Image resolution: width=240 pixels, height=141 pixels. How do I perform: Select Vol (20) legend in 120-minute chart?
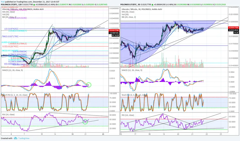click(5, 14)
